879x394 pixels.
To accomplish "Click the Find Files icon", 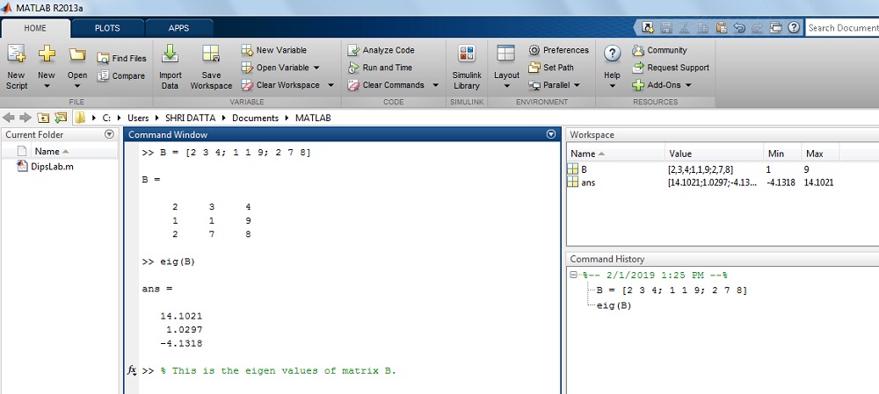I will point(104,59).
